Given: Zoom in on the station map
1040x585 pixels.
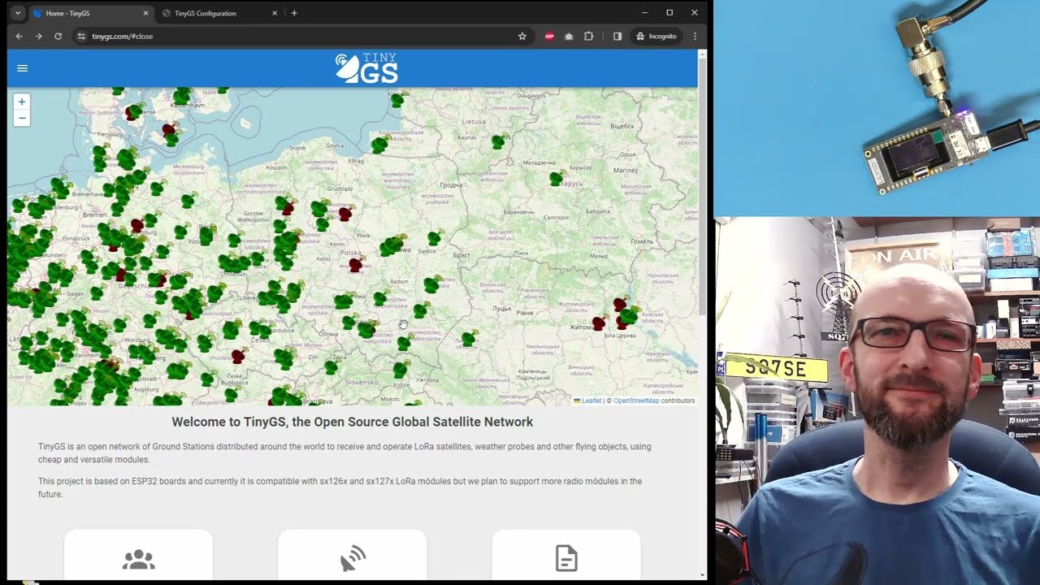Looking at the screenshot, I should click(x=22, y=102).
